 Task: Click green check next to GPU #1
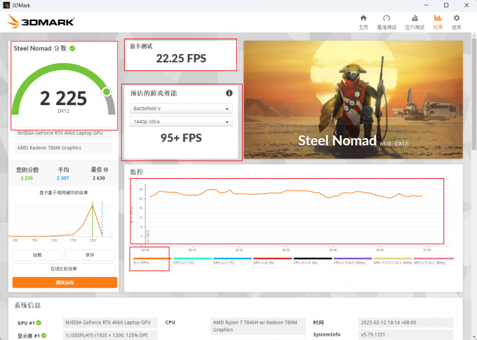[39, 323]
